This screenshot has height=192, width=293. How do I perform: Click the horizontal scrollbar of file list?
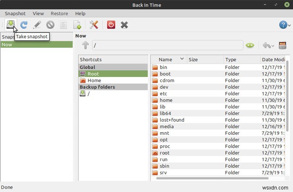[212, 178]
